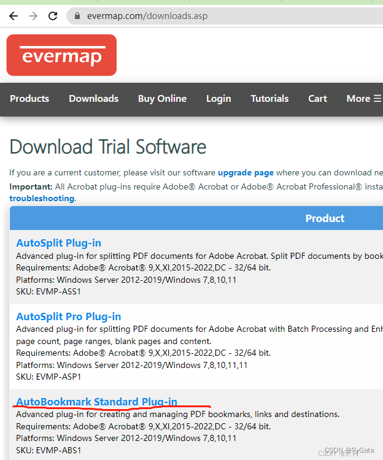
Task: Open the Downloads menu item
Action: point(94,99)
